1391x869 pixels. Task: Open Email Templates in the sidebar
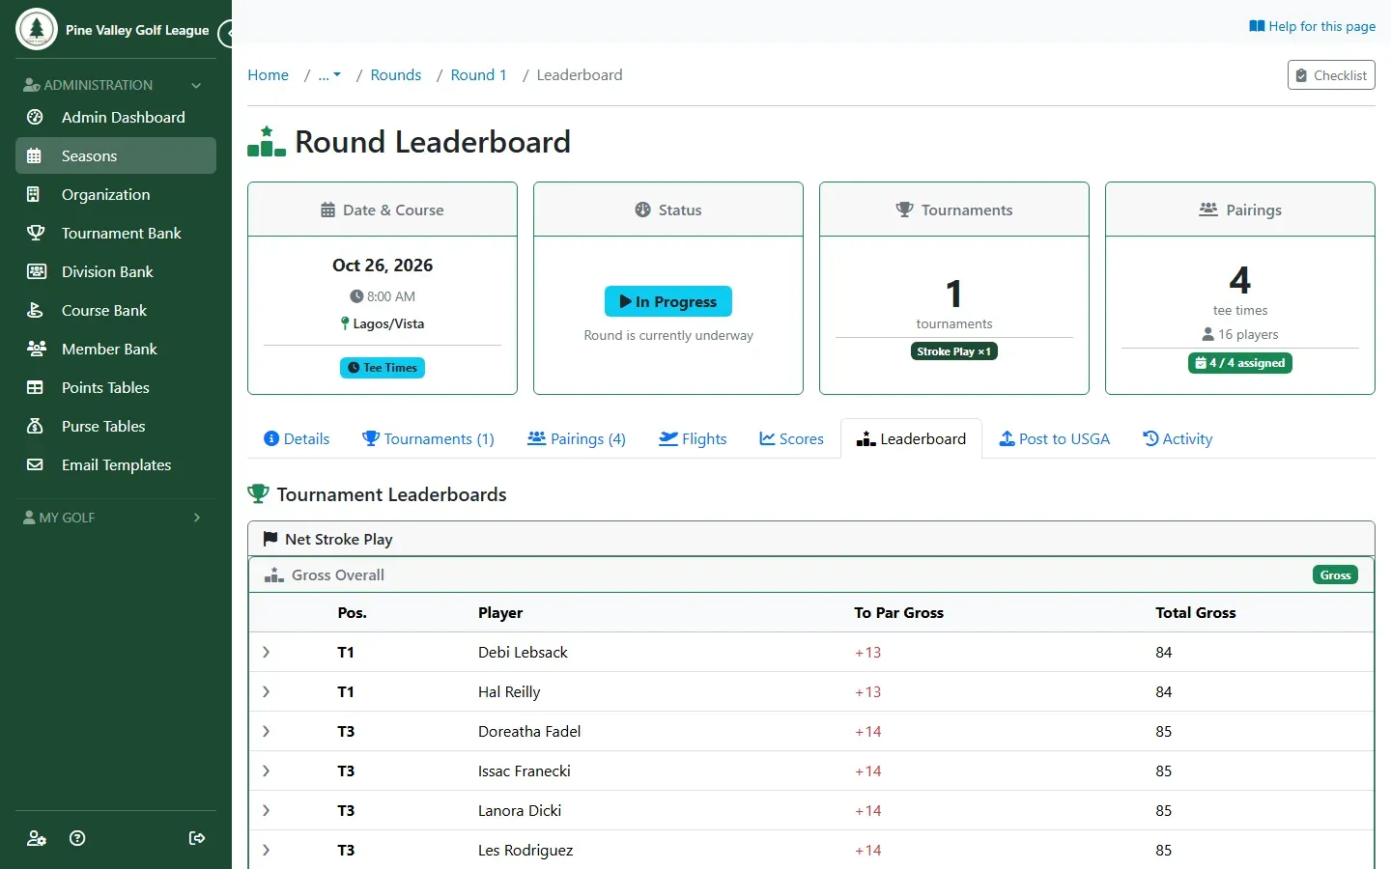click(x=116, y=464)
